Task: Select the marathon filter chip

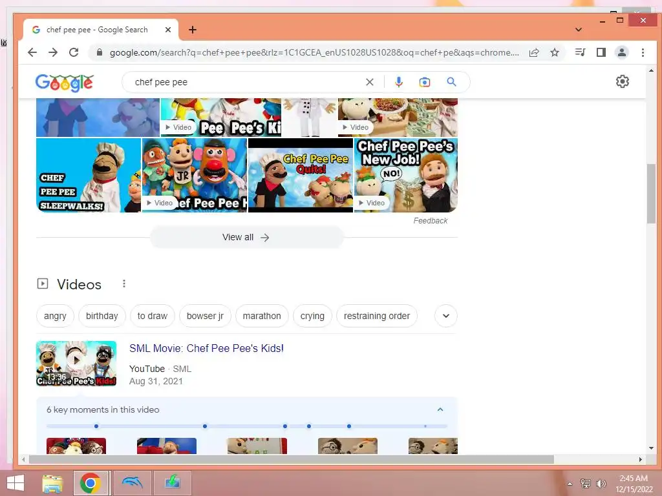Action: pos(262,316)
